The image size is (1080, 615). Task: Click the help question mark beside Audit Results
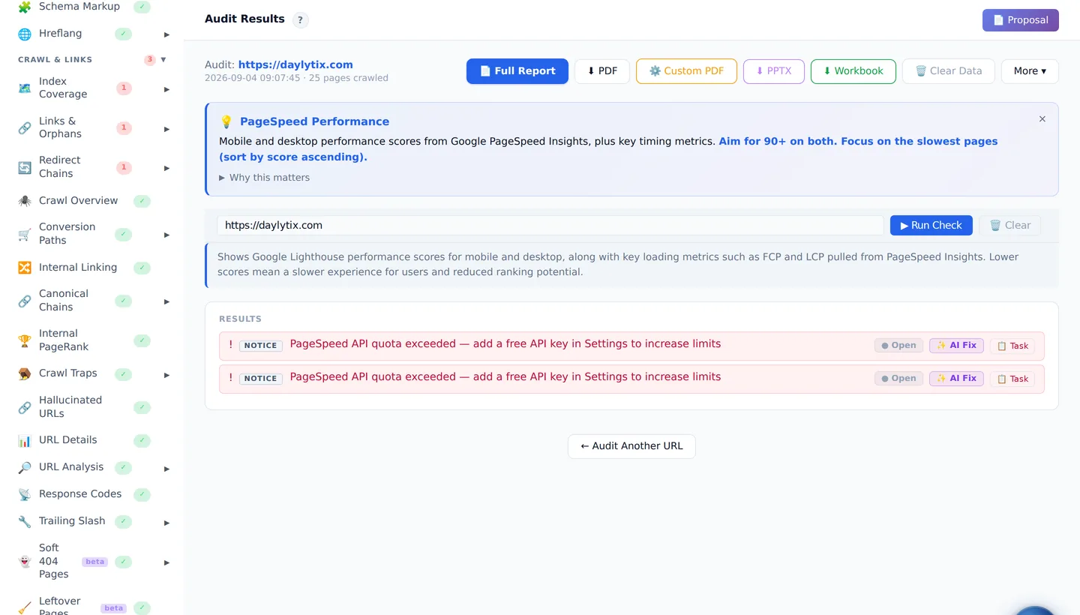click(300, 20)
